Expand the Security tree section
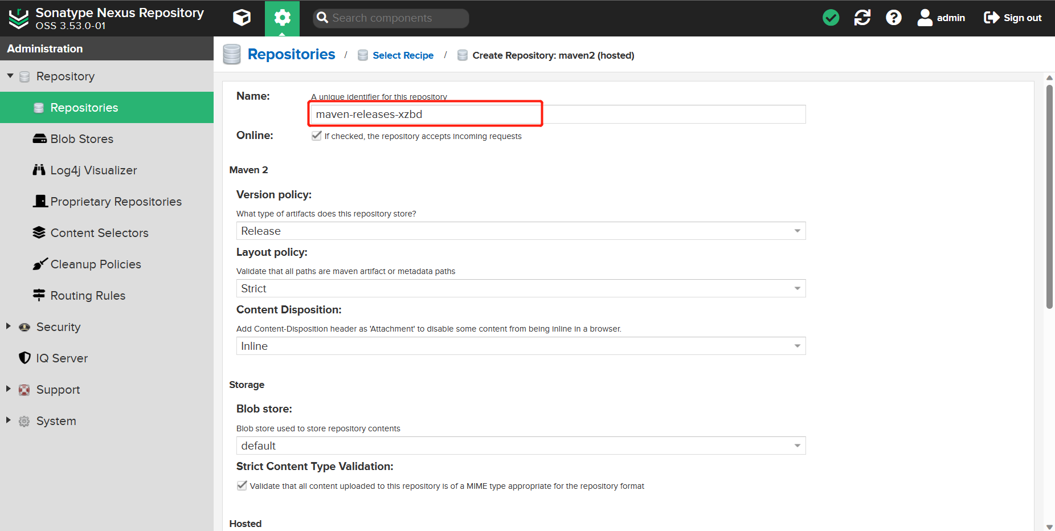The width and height of the screenshot is (1055, 531). click(x=9, y=326)
